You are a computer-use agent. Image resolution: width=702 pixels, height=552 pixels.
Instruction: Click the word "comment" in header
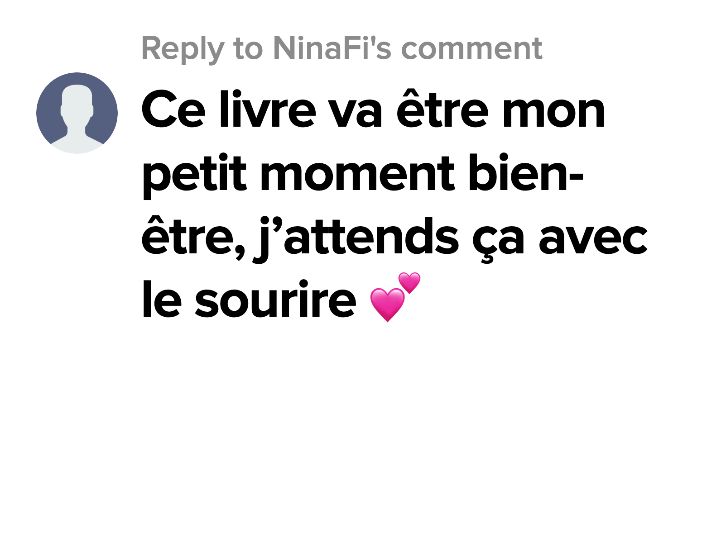click(472, 49)
